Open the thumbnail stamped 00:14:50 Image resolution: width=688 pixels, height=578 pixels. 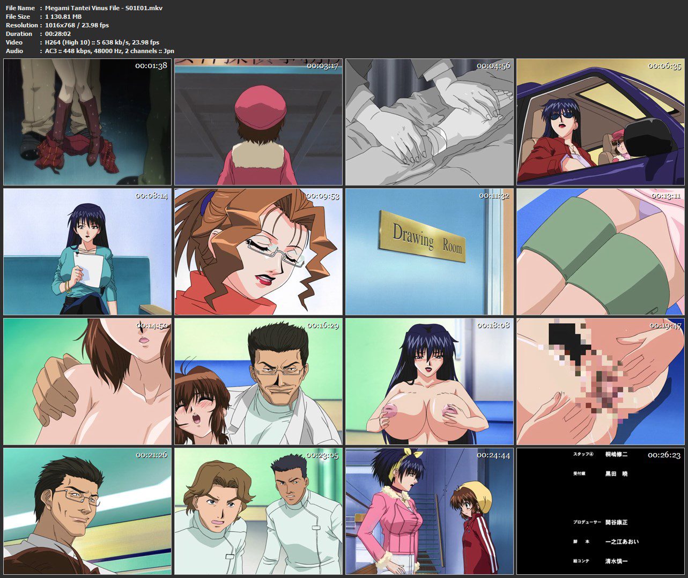pyautogui.click(x=87, y=381)
